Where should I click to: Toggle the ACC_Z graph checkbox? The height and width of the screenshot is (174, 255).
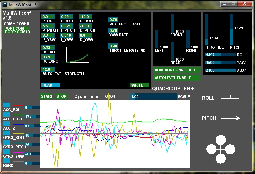click(7, 123)
